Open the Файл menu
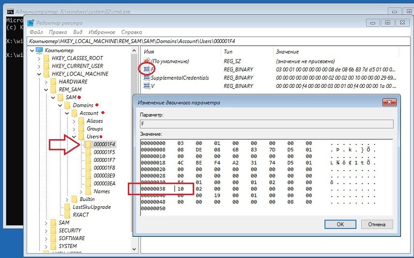 click(x=36, y=32)
